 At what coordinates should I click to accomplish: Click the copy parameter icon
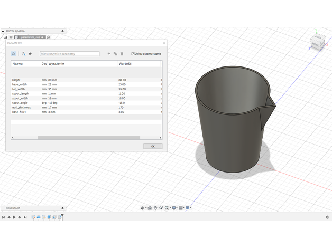[115, 54]
